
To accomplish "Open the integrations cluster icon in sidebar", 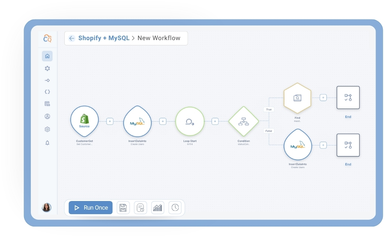I will coord(47,69).
